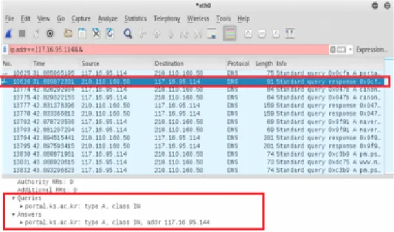Find a packet with magnifier icon
394x232 pixels.
click(128, 34)
